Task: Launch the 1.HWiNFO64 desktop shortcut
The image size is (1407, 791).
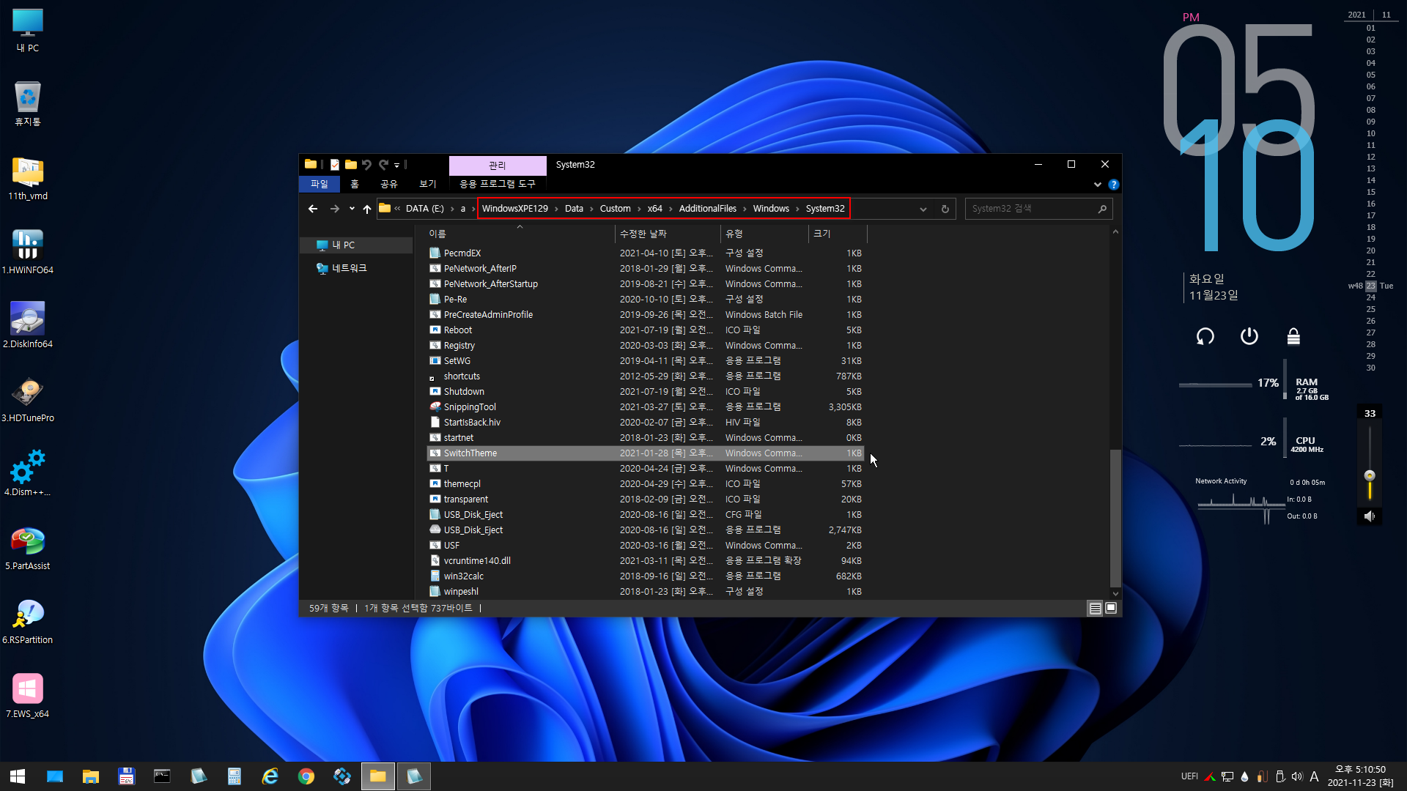Action: [x=28, y=252]
